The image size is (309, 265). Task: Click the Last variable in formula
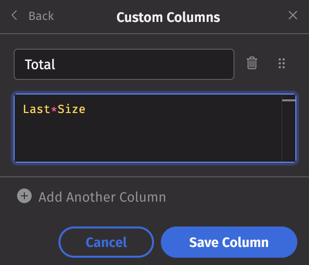pos(36,109)
